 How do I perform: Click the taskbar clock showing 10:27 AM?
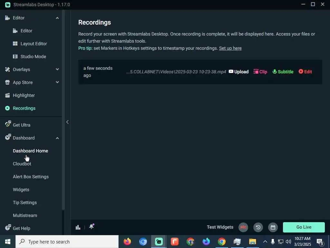pos(302,242)
